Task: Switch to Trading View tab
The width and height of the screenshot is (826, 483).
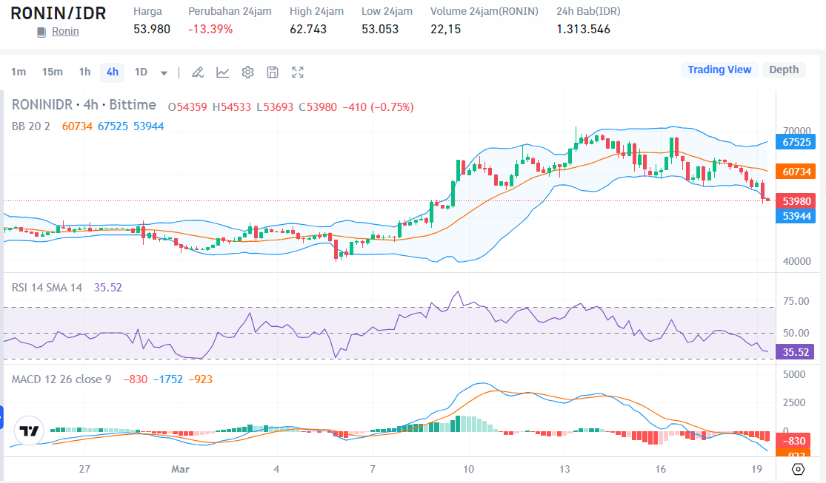Action: tap(719, 70)
